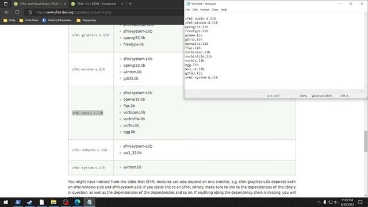Click vorbisfile.lib in the web page list
The width and height of the screenshot is (368, 207).
click(x=134, y=119)
